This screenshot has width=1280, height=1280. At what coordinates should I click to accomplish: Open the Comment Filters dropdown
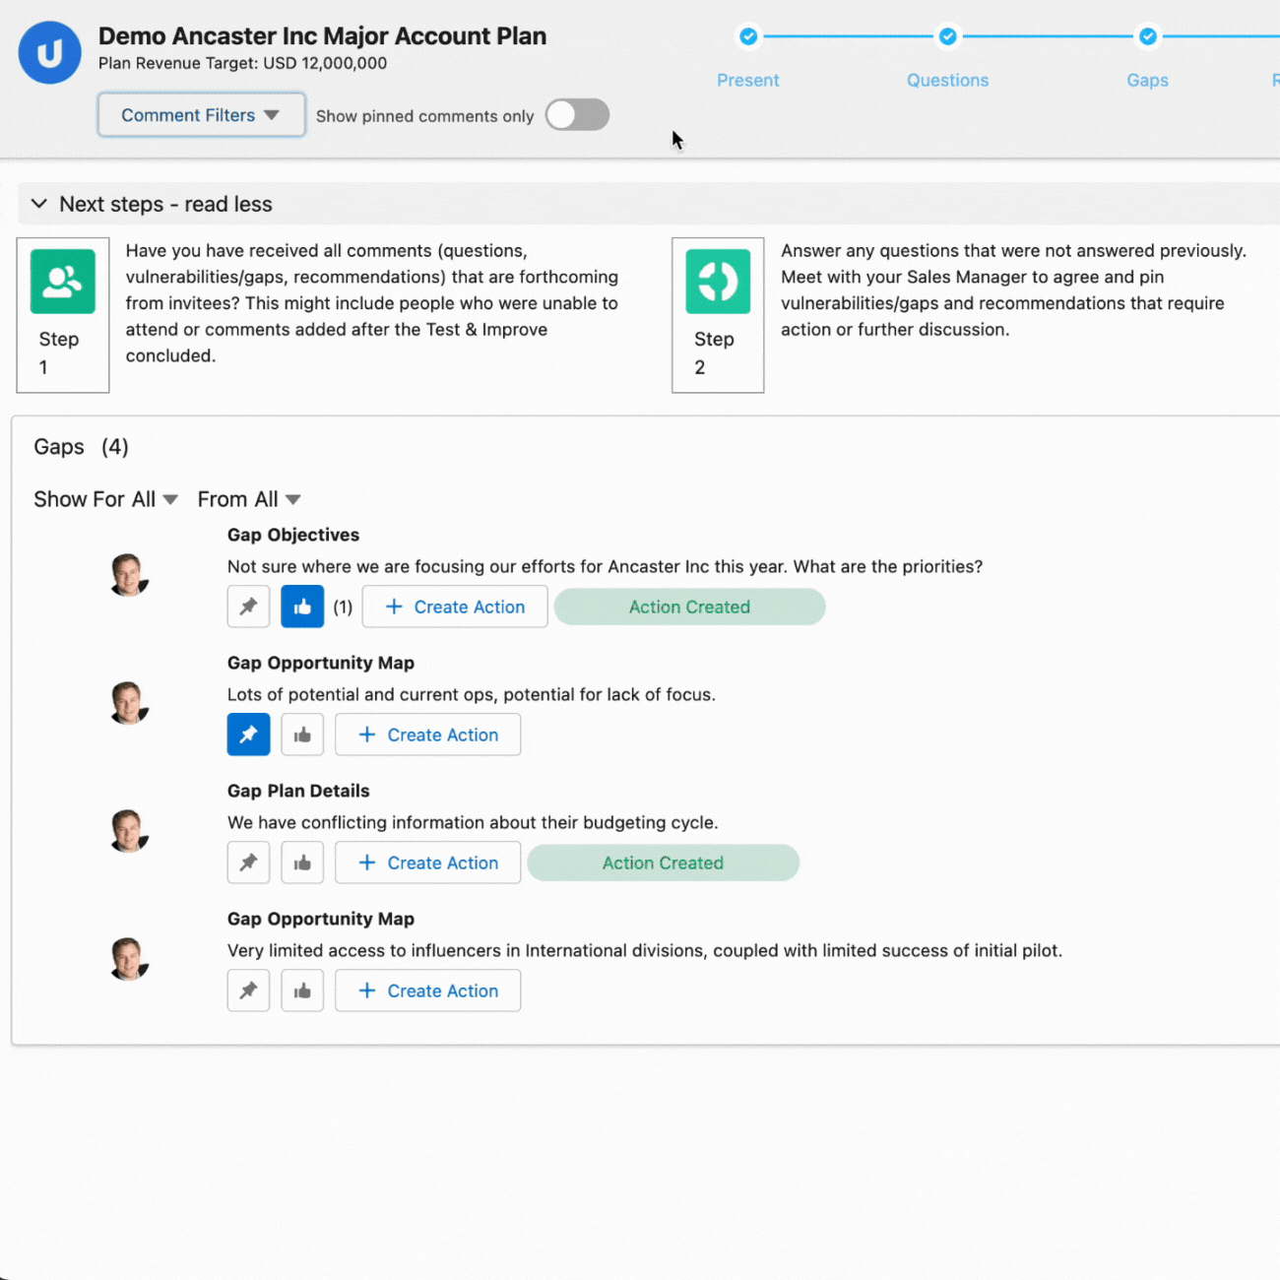tap(201, 115)
